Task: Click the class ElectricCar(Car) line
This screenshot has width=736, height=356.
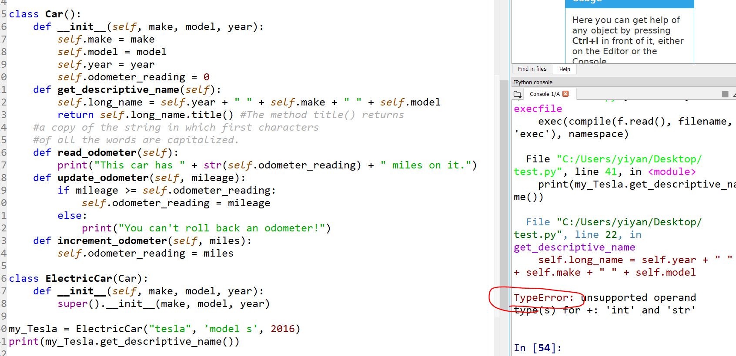Action: point(78,279)
